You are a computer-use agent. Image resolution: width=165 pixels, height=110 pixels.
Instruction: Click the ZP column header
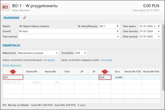pyautogui.click(x=82, y=71)
